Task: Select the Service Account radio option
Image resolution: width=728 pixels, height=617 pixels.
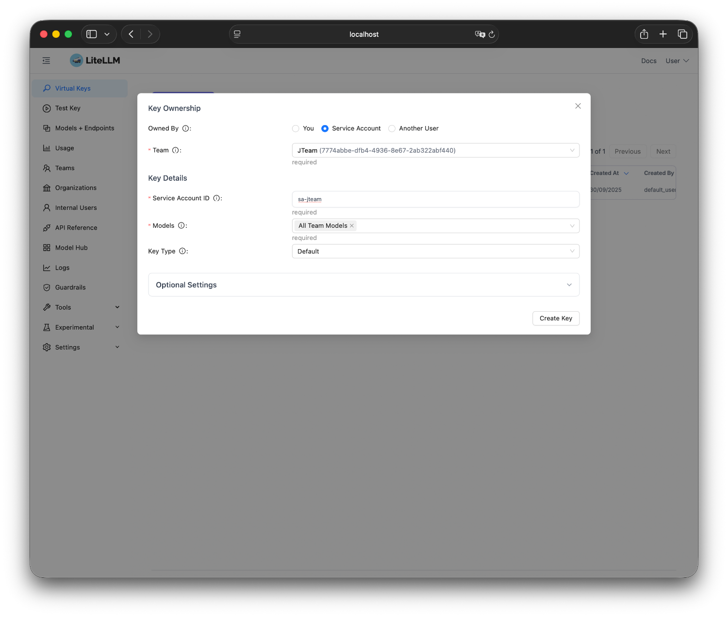Action: point(325,128)
